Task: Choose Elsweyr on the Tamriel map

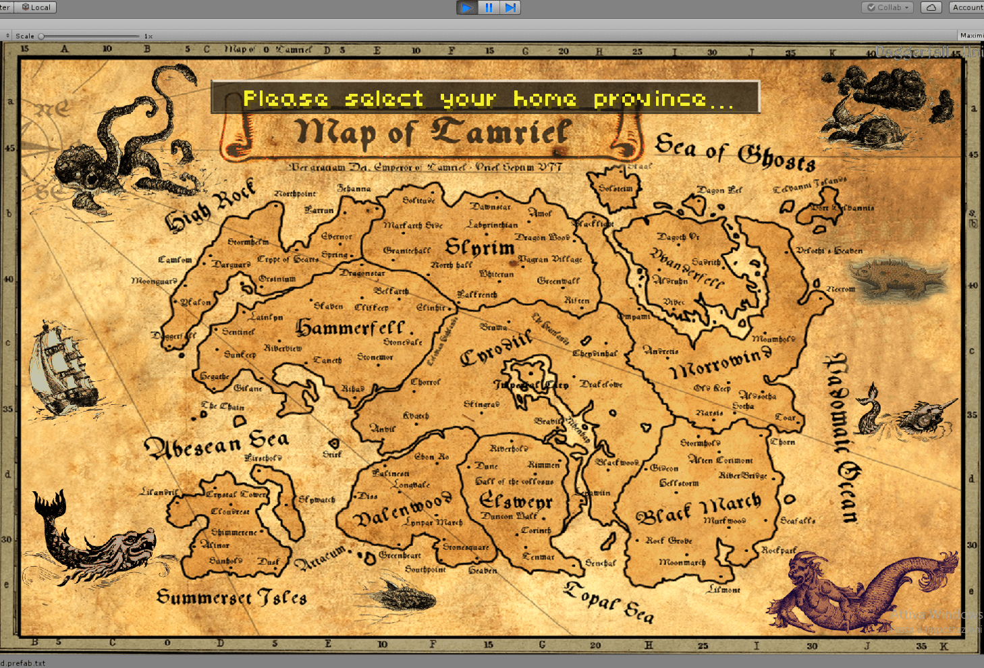Action: coord(516,501)
